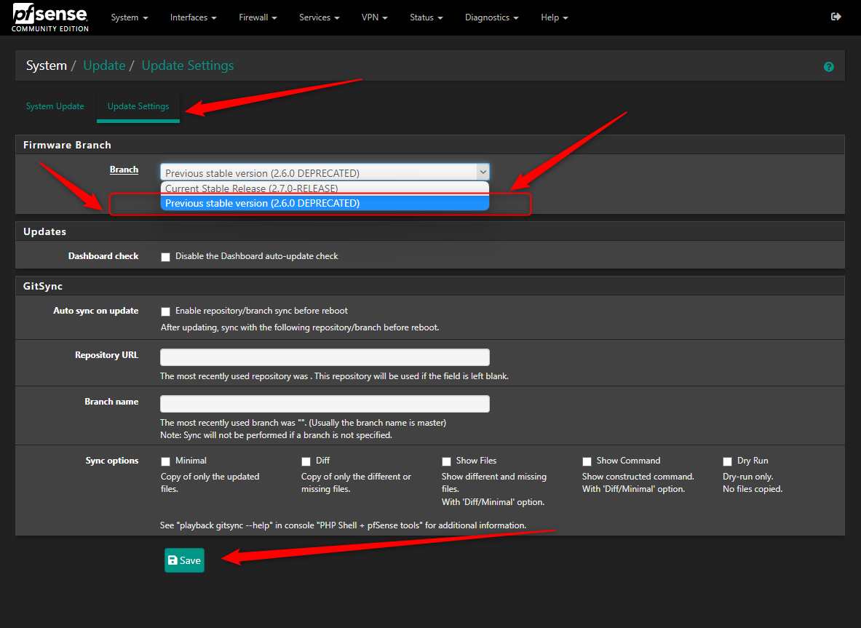This screenshot has height=628, width=861.
Task: Toggle the Branch dropdown box
Action: tap(325, 172)
